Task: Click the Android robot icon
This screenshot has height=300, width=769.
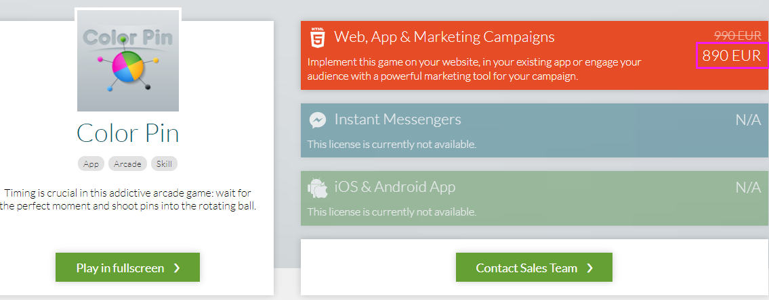Action: tap(317, 187)
